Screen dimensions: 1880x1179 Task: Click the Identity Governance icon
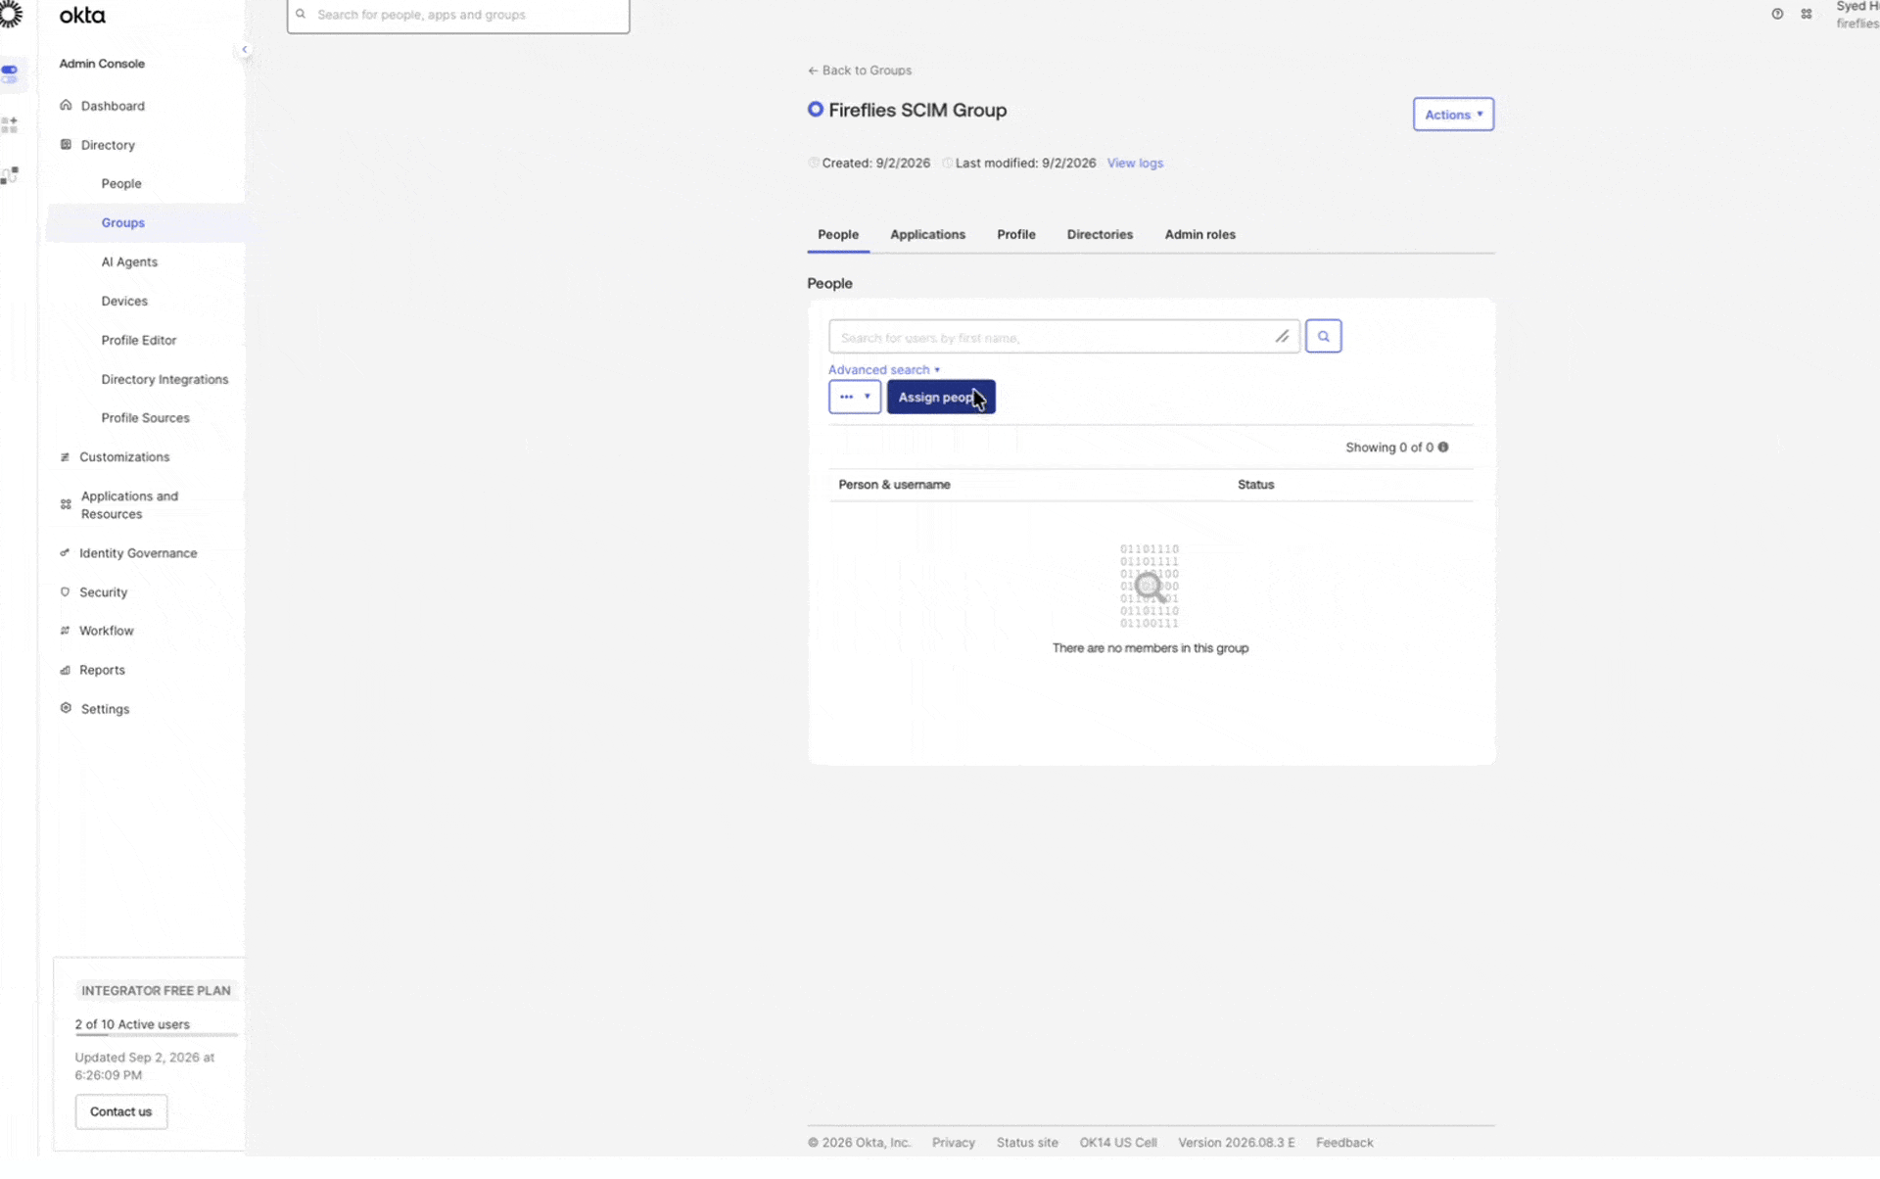(65, 553)
